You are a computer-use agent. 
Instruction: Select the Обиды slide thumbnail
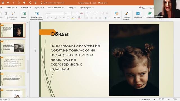click(x=13, y=30)
